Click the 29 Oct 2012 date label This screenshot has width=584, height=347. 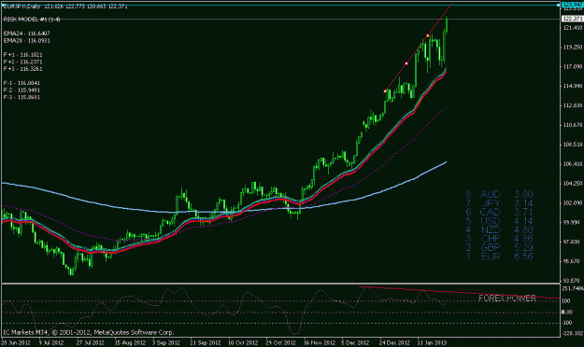[281, 342]
